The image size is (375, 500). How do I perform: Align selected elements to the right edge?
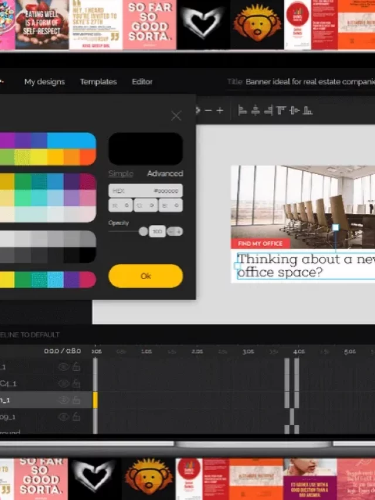pos(268,111)
